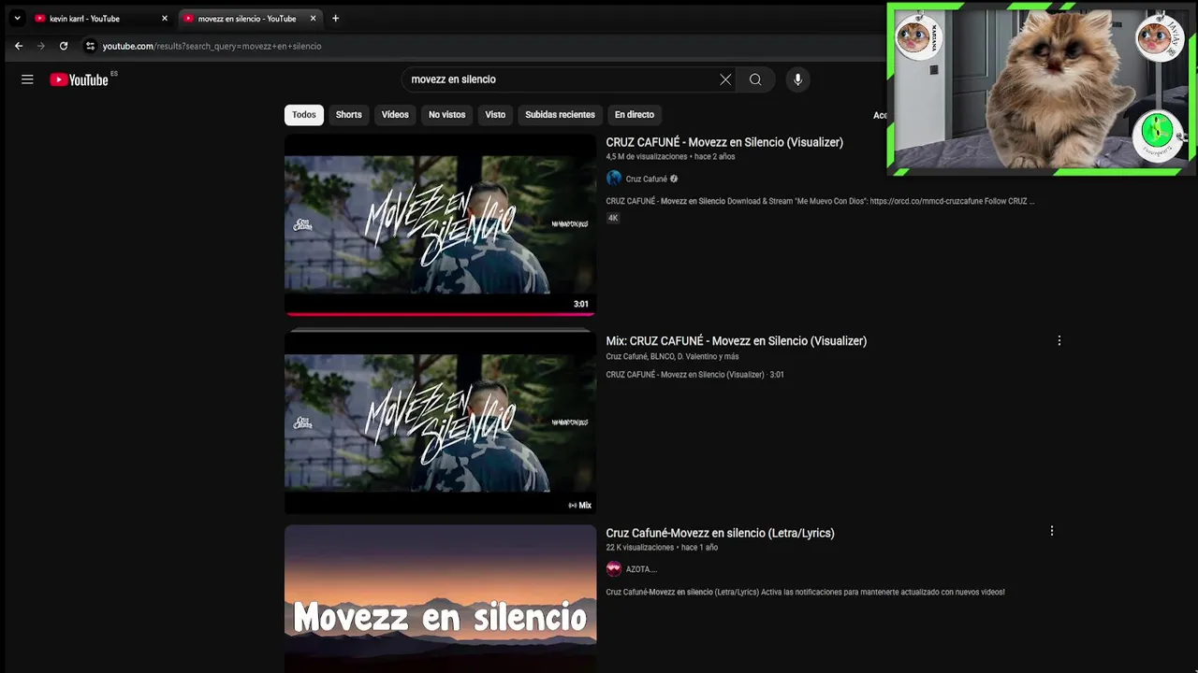Click the first video description snippet
The width and height of the screenshot is (1198, 673).
(820, 201)
